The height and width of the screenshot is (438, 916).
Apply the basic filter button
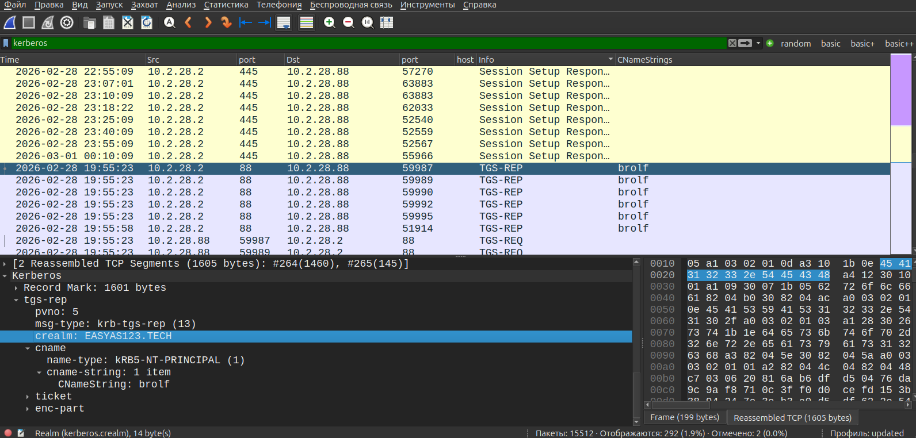(830, 44)
